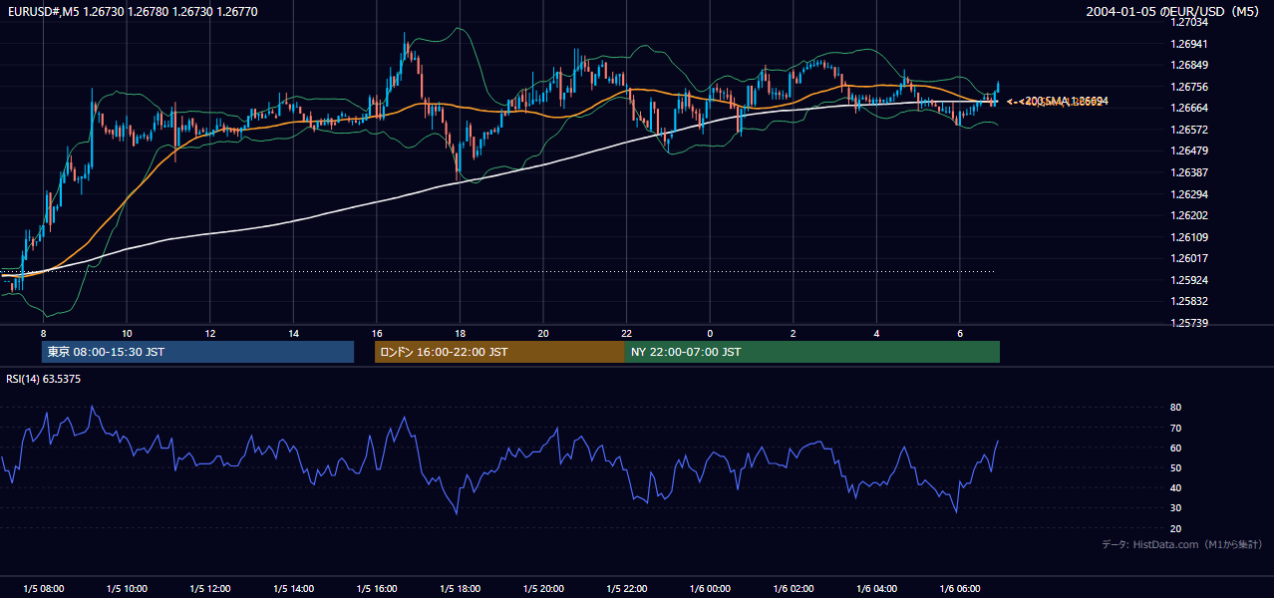Screen dimensions: 1274x598
Task: Click the 1/5 08:00 time label
Action: (43, 589)
